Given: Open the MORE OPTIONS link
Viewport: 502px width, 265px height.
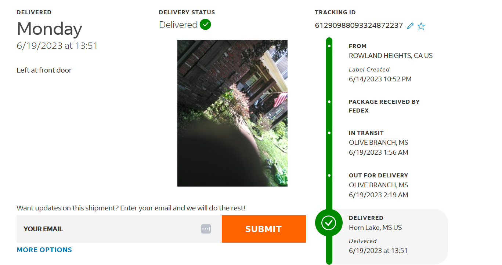Looking at the screenshot, I should 44,250.
